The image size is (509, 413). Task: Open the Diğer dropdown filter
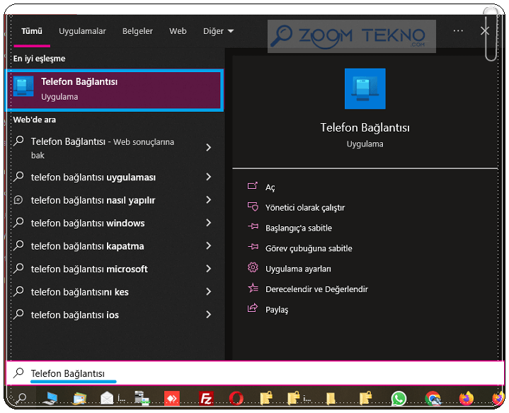coord(218,31)
